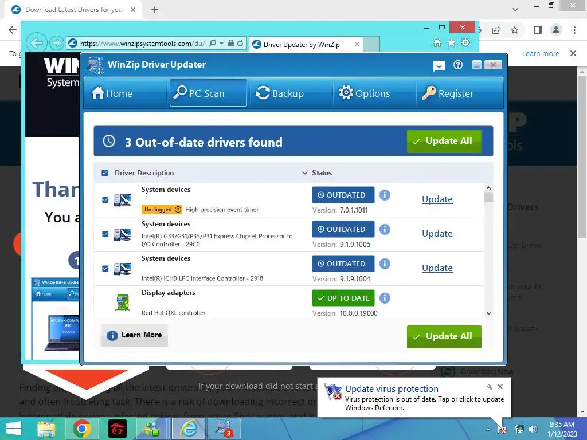Click the OUTDATED status for version 7.0.1.1011

point(343,195)
